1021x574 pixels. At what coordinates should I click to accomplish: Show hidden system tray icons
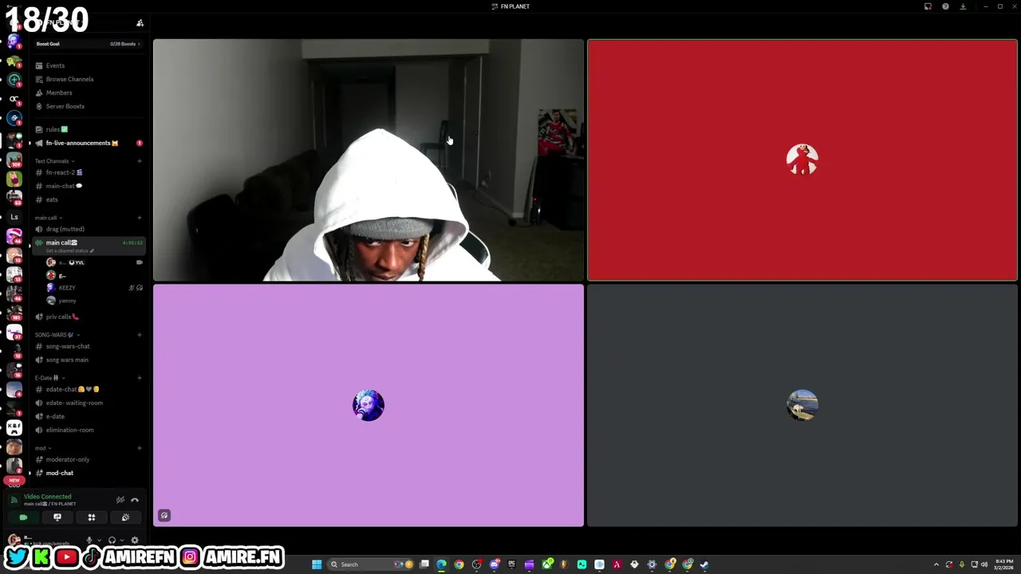[936, 564]
